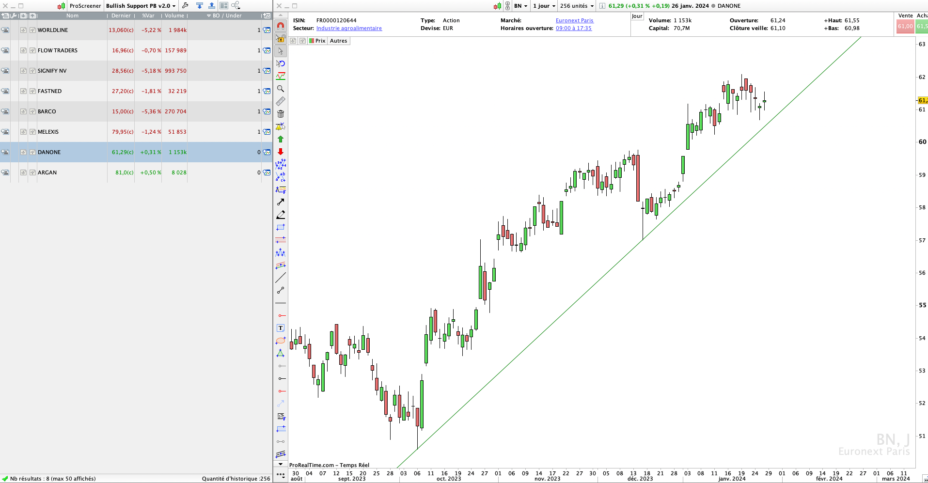The height and width of the screenshot is (483, 928).
Task: Click the ProScreener title label
Action: click(85, 6)
